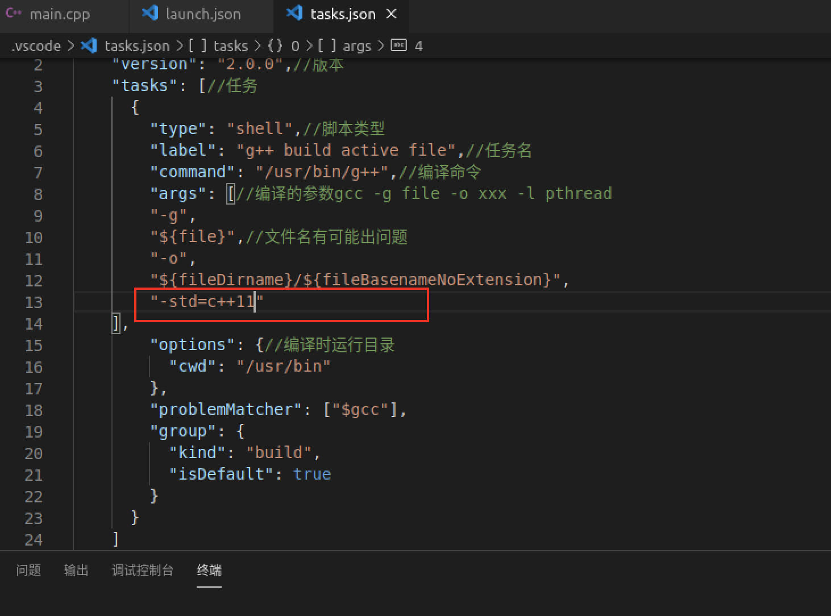Click line number 19 in the gutter
This screenshot has height=616, width=831.
click(x=34, y=432)
